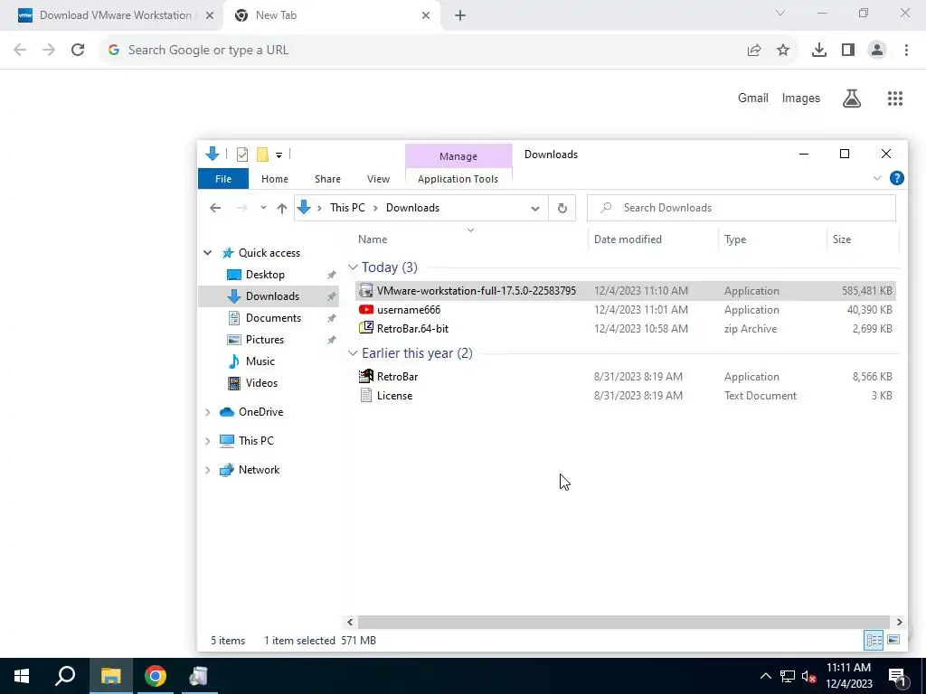Collapse the Today (3) group
Image resolution: width=926 pixels, height=694 pixels.
(x=353, y=267)
